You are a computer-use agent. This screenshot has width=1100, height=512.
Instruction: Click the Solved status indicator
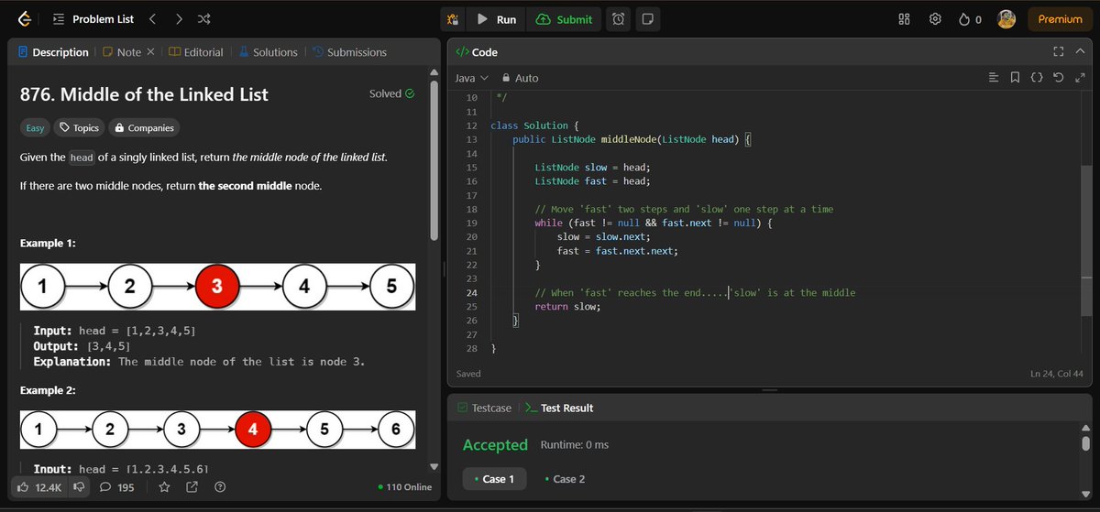click(391, 93)
